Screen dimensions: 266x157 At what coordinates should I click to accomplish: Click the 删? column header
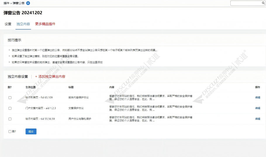(x=10, y=87)
